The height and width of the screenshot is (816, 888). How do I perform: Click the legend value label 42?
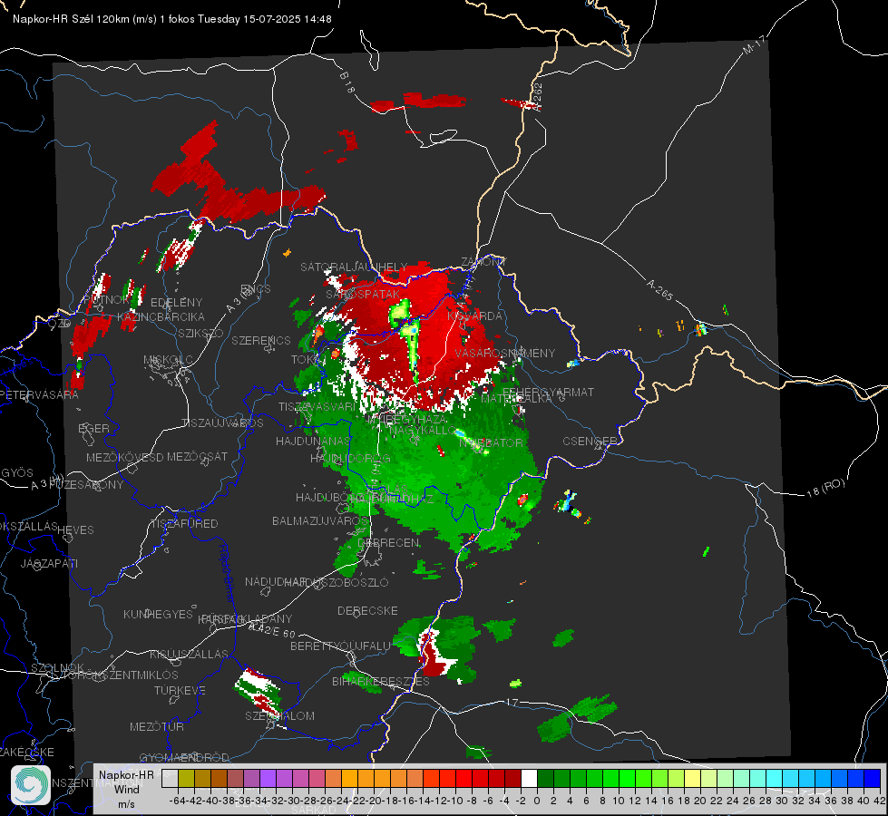pyautogui.click(x=879, y=801)
